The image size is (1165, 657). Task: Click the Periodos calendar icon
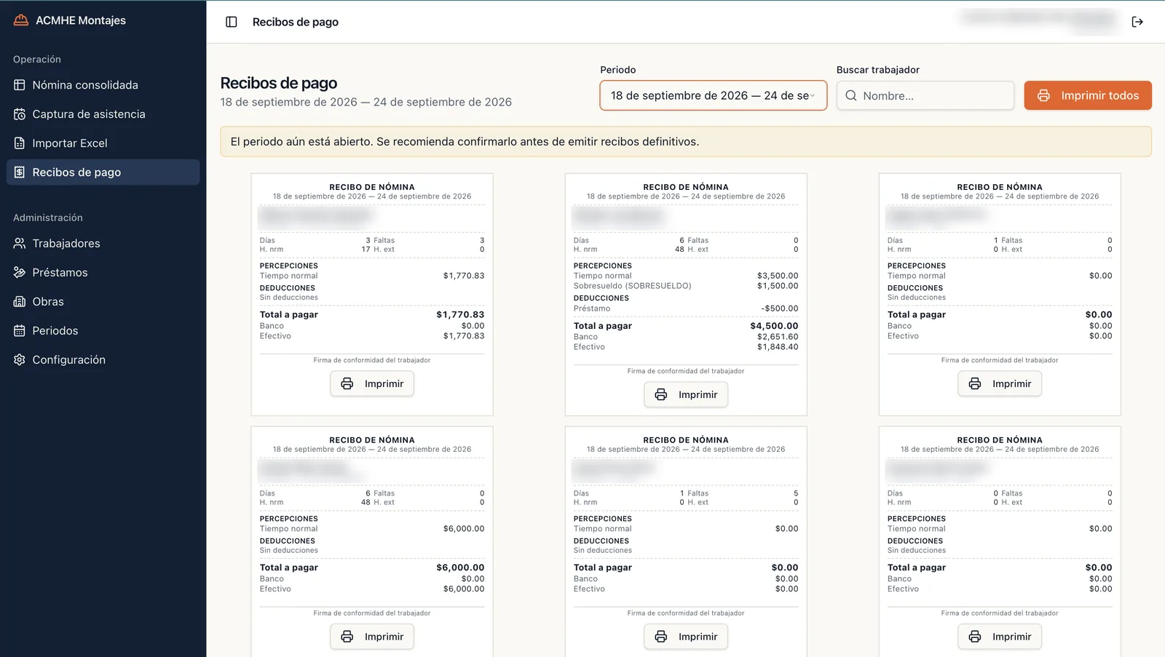coord(20,330)
